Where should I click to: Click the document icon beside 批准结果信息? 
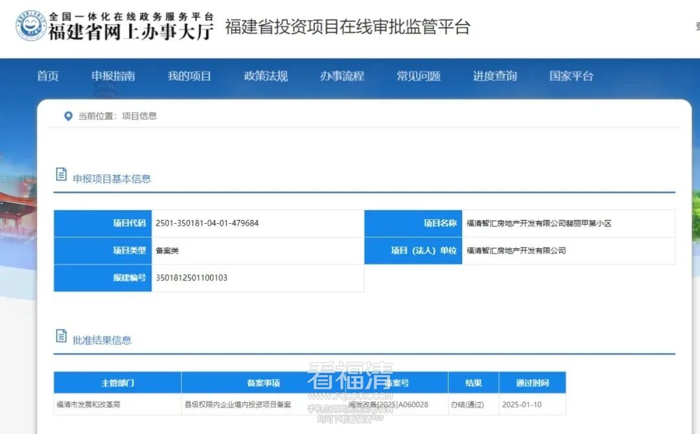point(62,335)
